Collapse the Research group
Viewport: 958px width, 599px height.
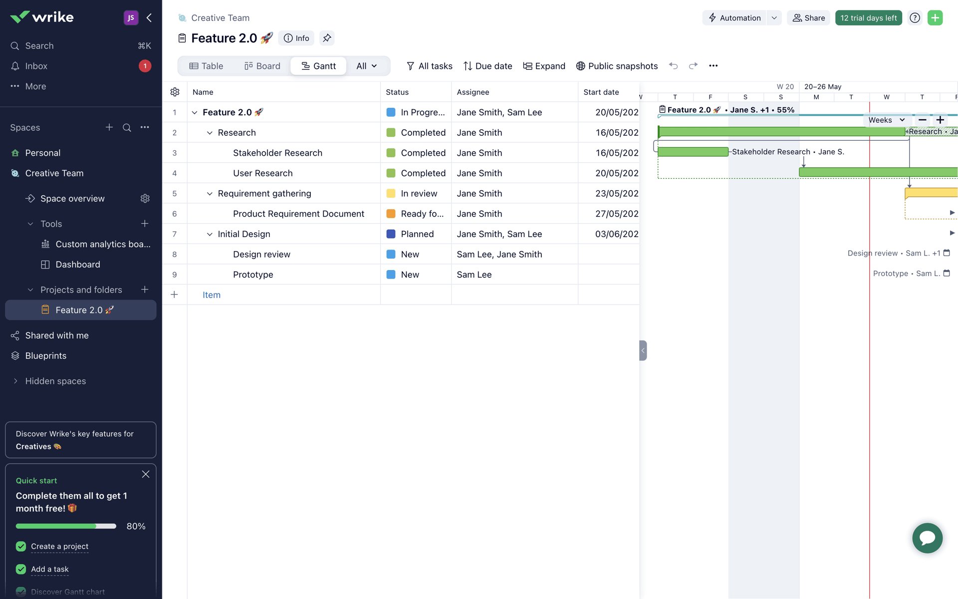pos(210,133)
